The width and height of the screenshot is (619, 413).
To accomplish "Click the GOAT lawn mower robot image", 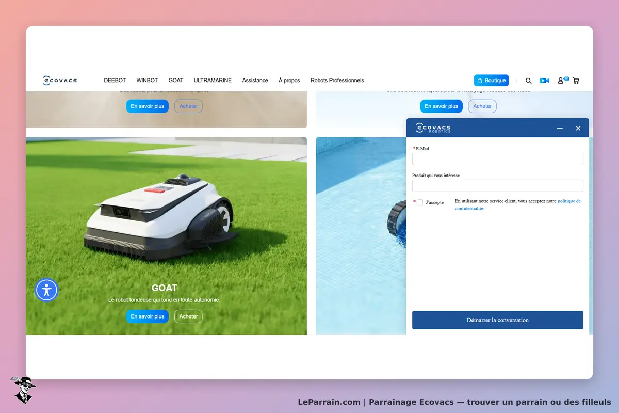I will (x=160, y=217).
